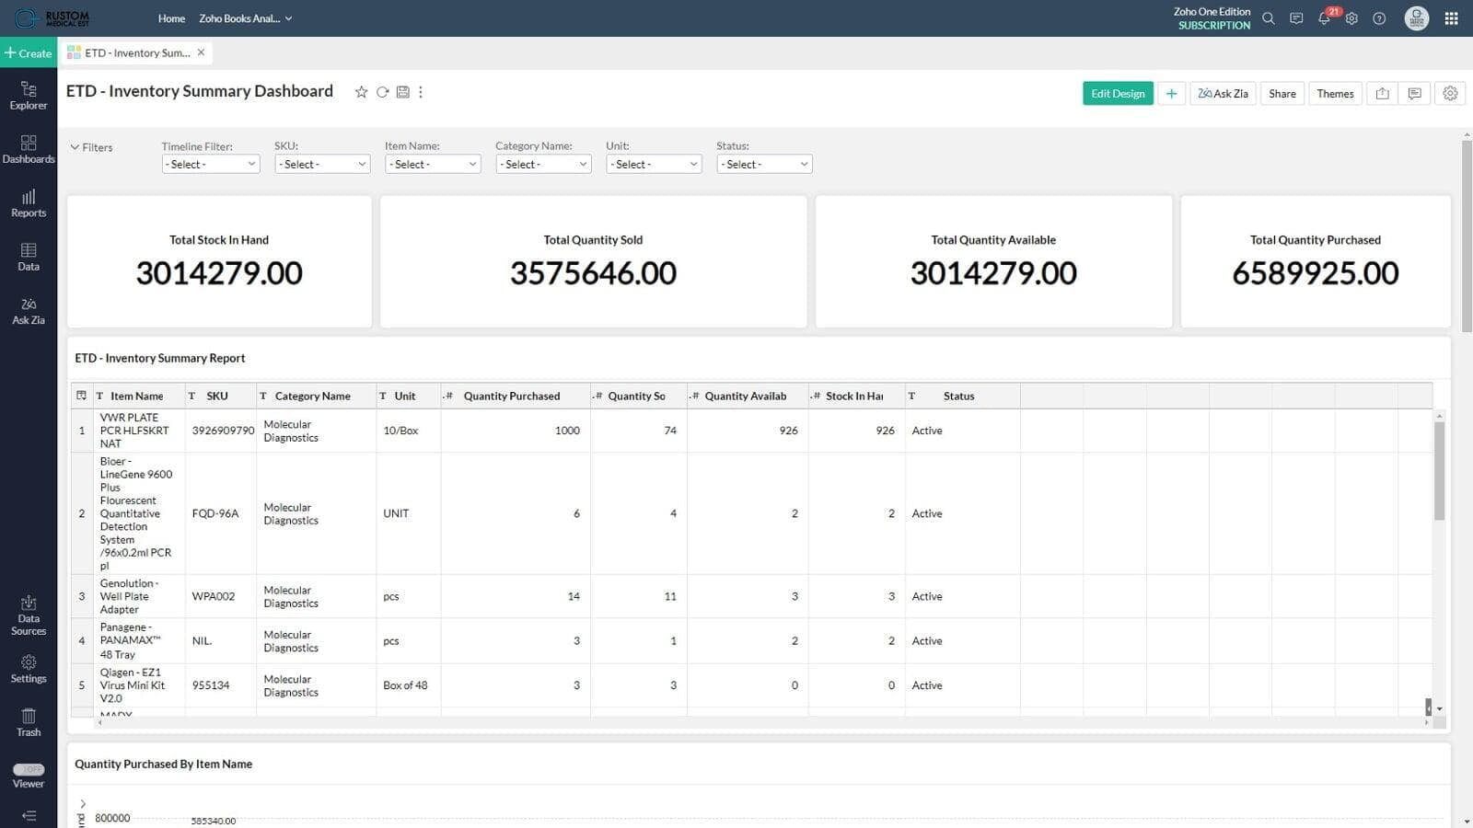The width and height of the screenshot is (1473, 828).
Task: Sort by Item Name column header
Action: [137, 396]
